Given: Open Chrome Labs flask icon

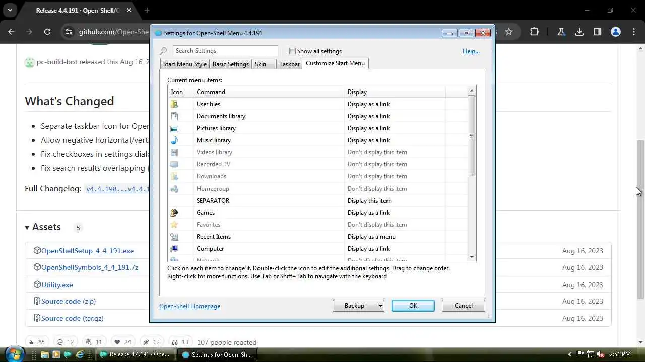Looking at the screenshot, I should [561, 32].
